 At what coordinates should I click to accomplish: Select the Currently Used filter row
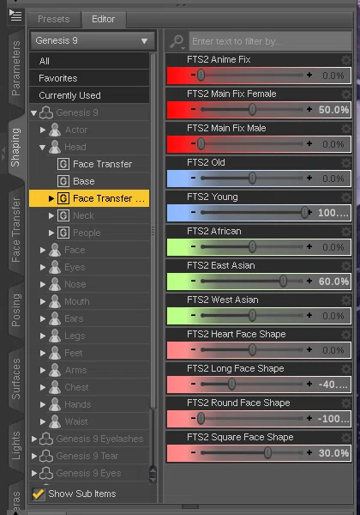click(x=89, y=95)
